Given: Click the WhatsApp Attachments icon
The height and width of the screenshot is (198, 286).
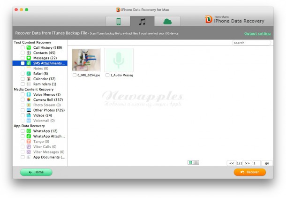Looking at the screenshot, I should pyautogui.click(x=29, y=137).
